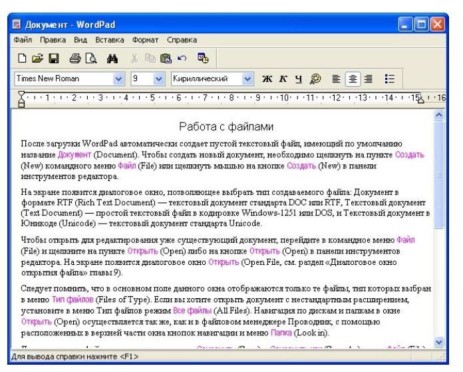Open a file with the folder icon
The height and width of the screenshot is (372, 463).
point(37,58)
